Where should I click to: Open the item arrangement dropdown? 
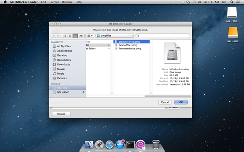point(90,36)
